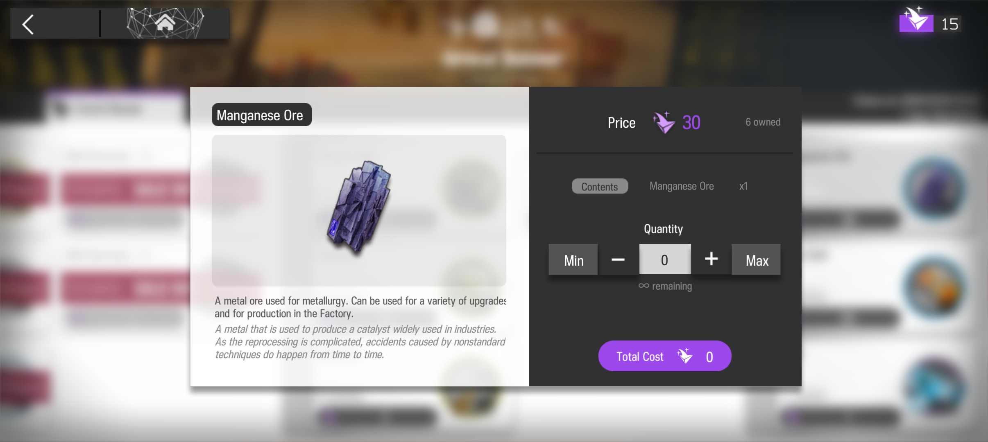Select blurred purple ore shop item
Screen dimensions: 988x442
(x=935, y=188)
